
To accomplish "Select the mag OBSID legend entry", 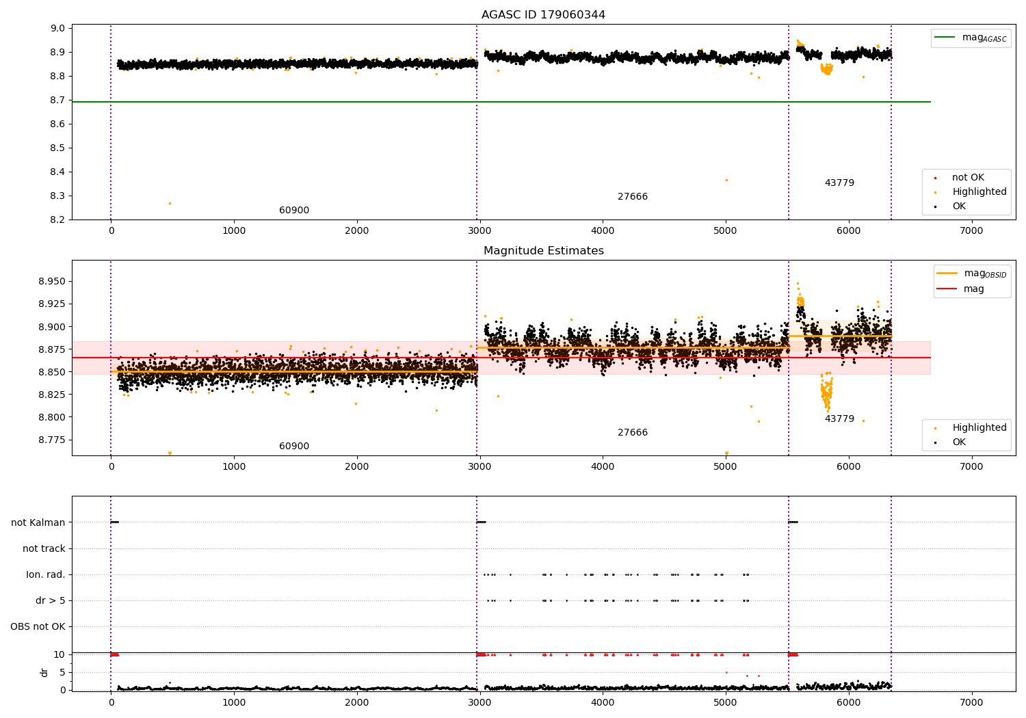I will [972, 274].
